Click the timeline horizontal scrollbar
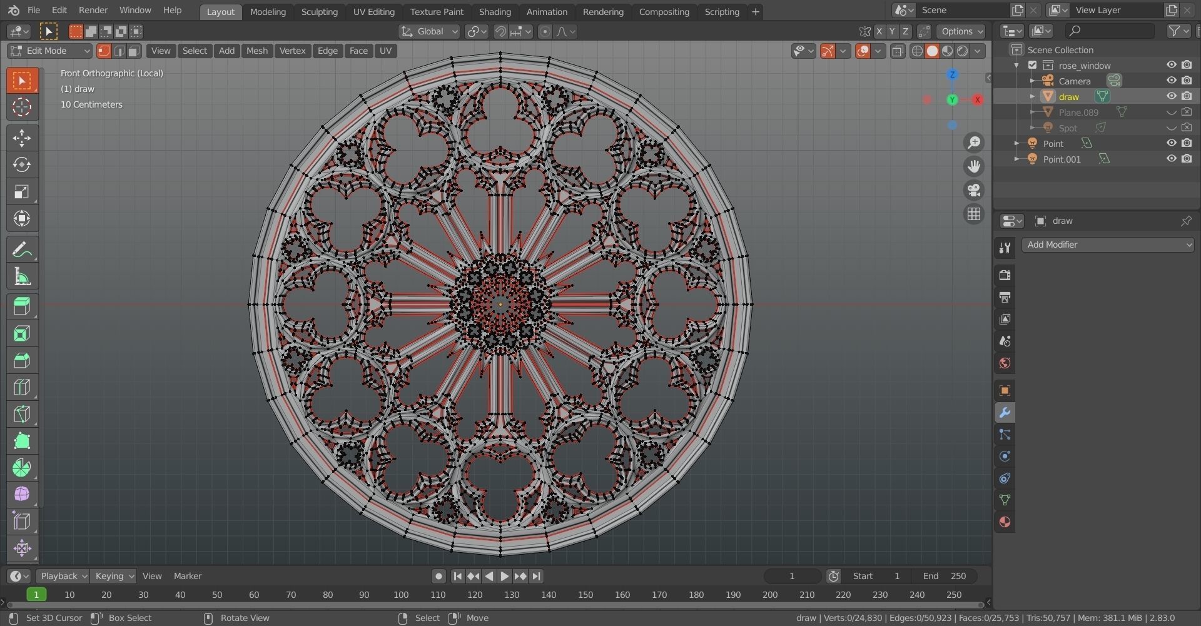 click(494, 605)
